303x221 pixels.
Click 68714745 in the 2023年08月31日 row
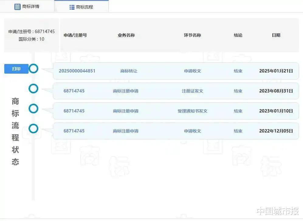[74, 91]
